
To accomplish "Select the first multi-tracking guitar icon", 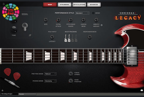I will pos(66,38).
